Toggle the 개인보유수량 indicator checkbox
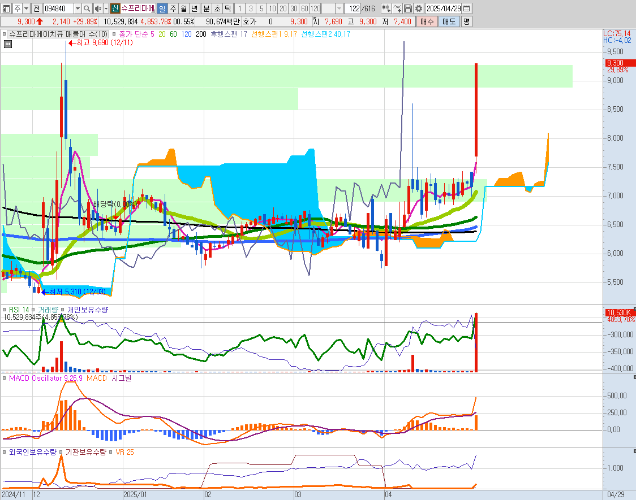This screenshot has height=500, width=636. pyautogui.click(x=62, y=310)
